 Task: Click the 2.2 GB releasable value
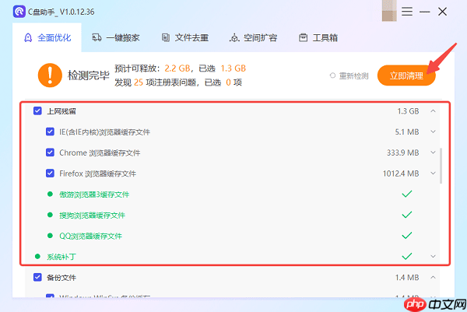(x=177, y=68)
